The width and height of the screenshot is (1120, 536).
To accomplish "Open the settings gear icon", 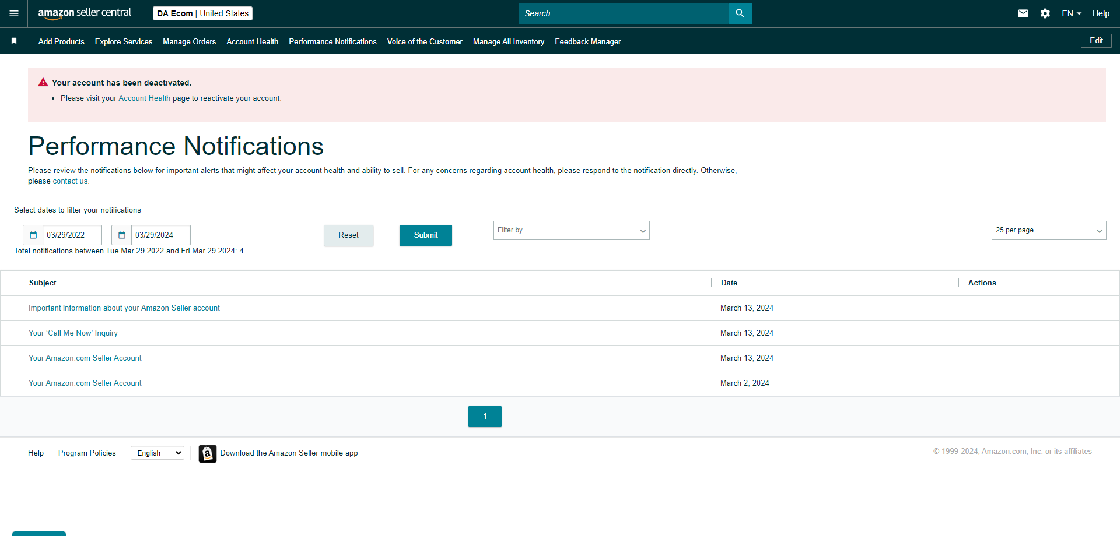I will point(1045,13).
